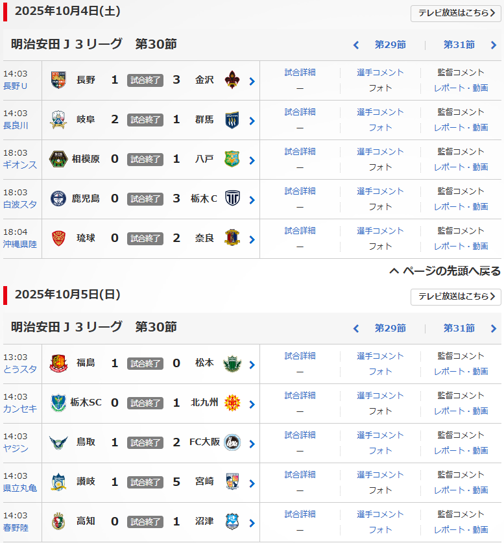Click the Kanazawa team crest icon

click(232, 80)
